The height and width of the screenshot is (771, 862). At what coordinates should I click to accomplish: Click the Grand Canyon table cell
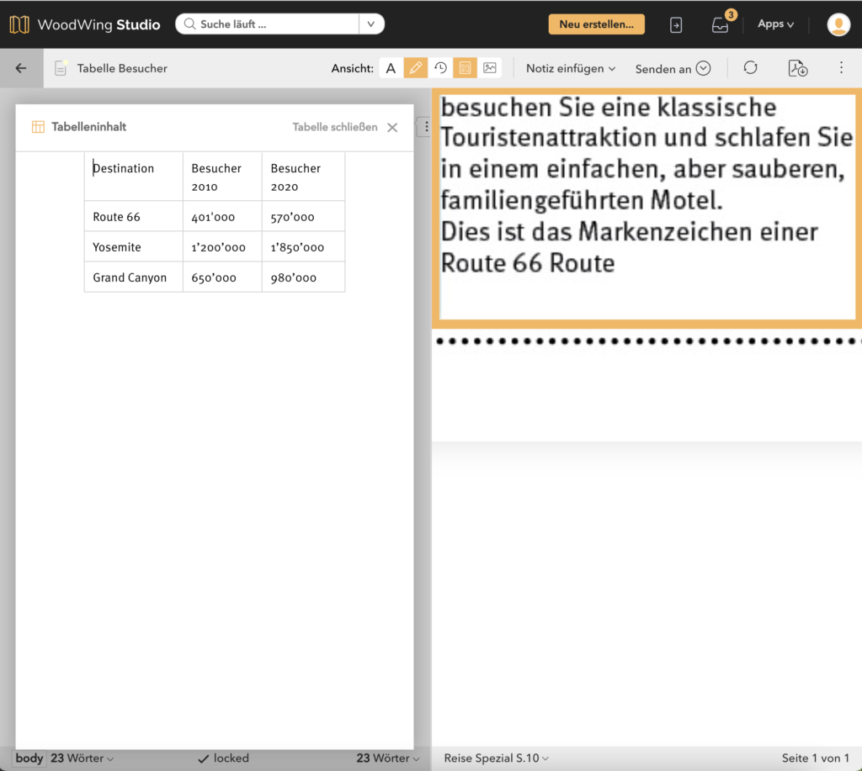pos(130,277)
